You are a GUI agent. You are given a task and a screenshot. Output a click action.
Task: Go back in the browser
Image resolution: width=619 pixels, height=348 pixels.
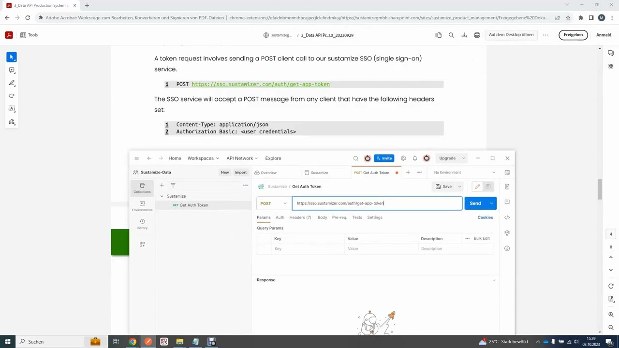[x=7, y=18]
